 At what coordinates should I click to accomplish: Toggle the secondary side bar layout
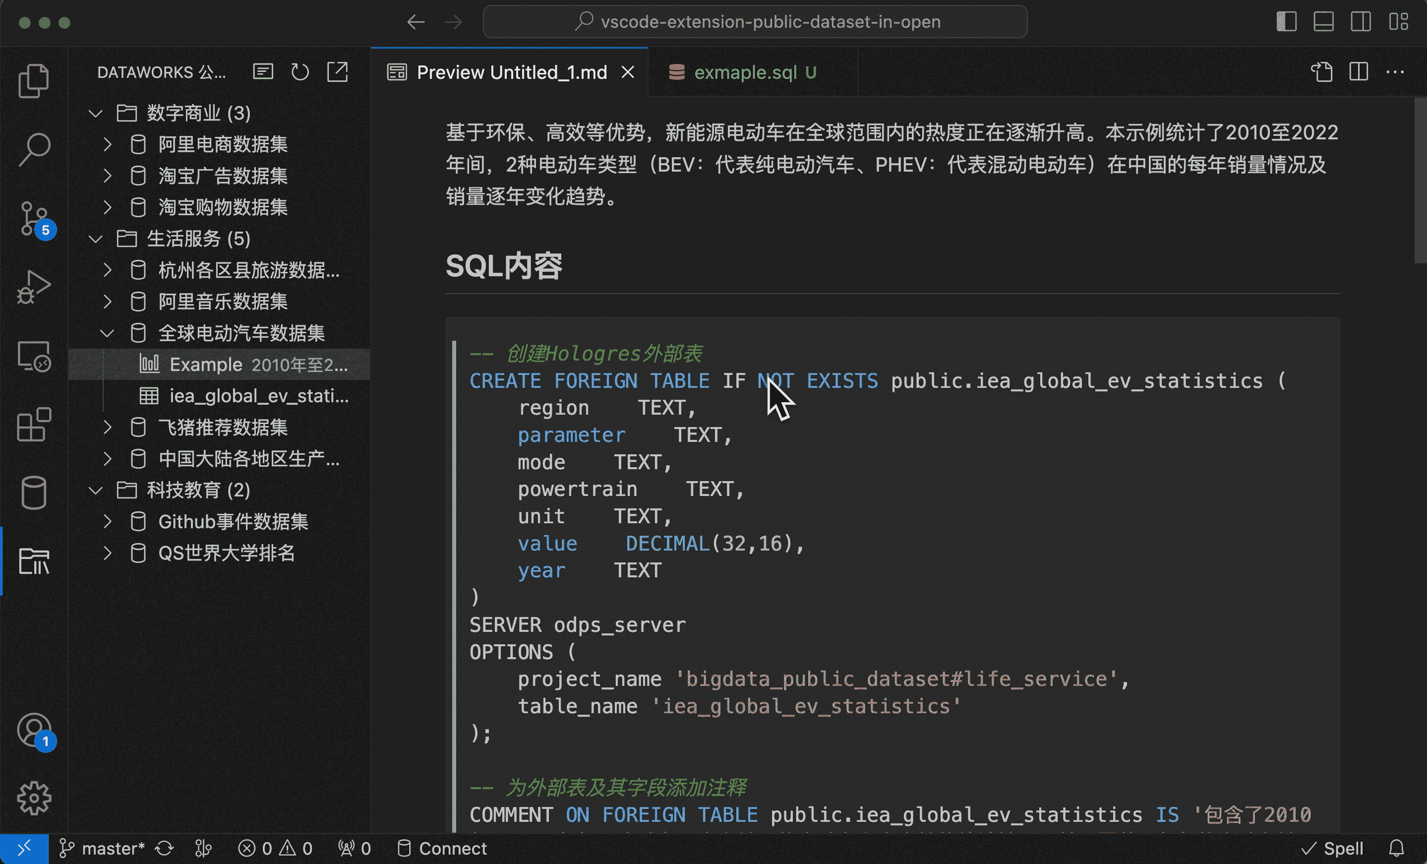(x=1361, y=22)
